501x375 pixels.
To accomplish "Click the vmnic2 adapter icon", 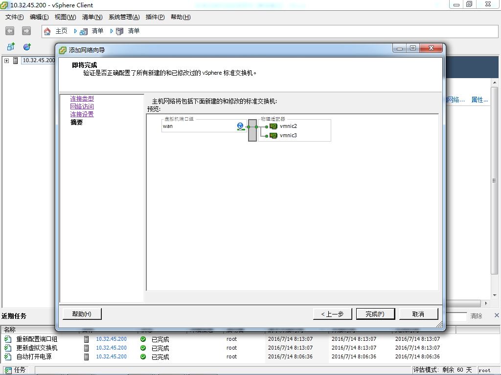I will coord(273,126).
